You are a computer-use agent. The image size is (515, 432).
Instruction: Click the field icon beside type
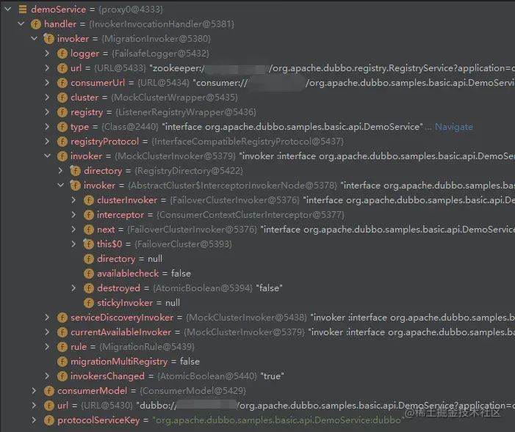pyautogui.click(x=62, y=127)
